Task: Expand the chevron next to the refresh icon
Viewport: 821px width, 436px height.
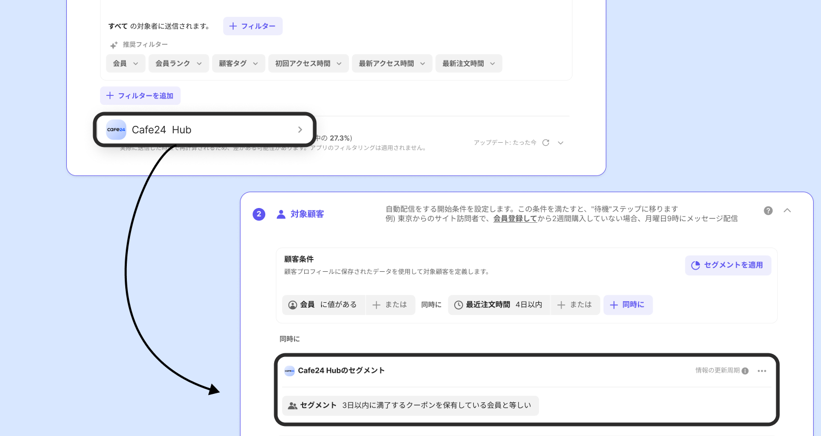Action: [560, 143]
